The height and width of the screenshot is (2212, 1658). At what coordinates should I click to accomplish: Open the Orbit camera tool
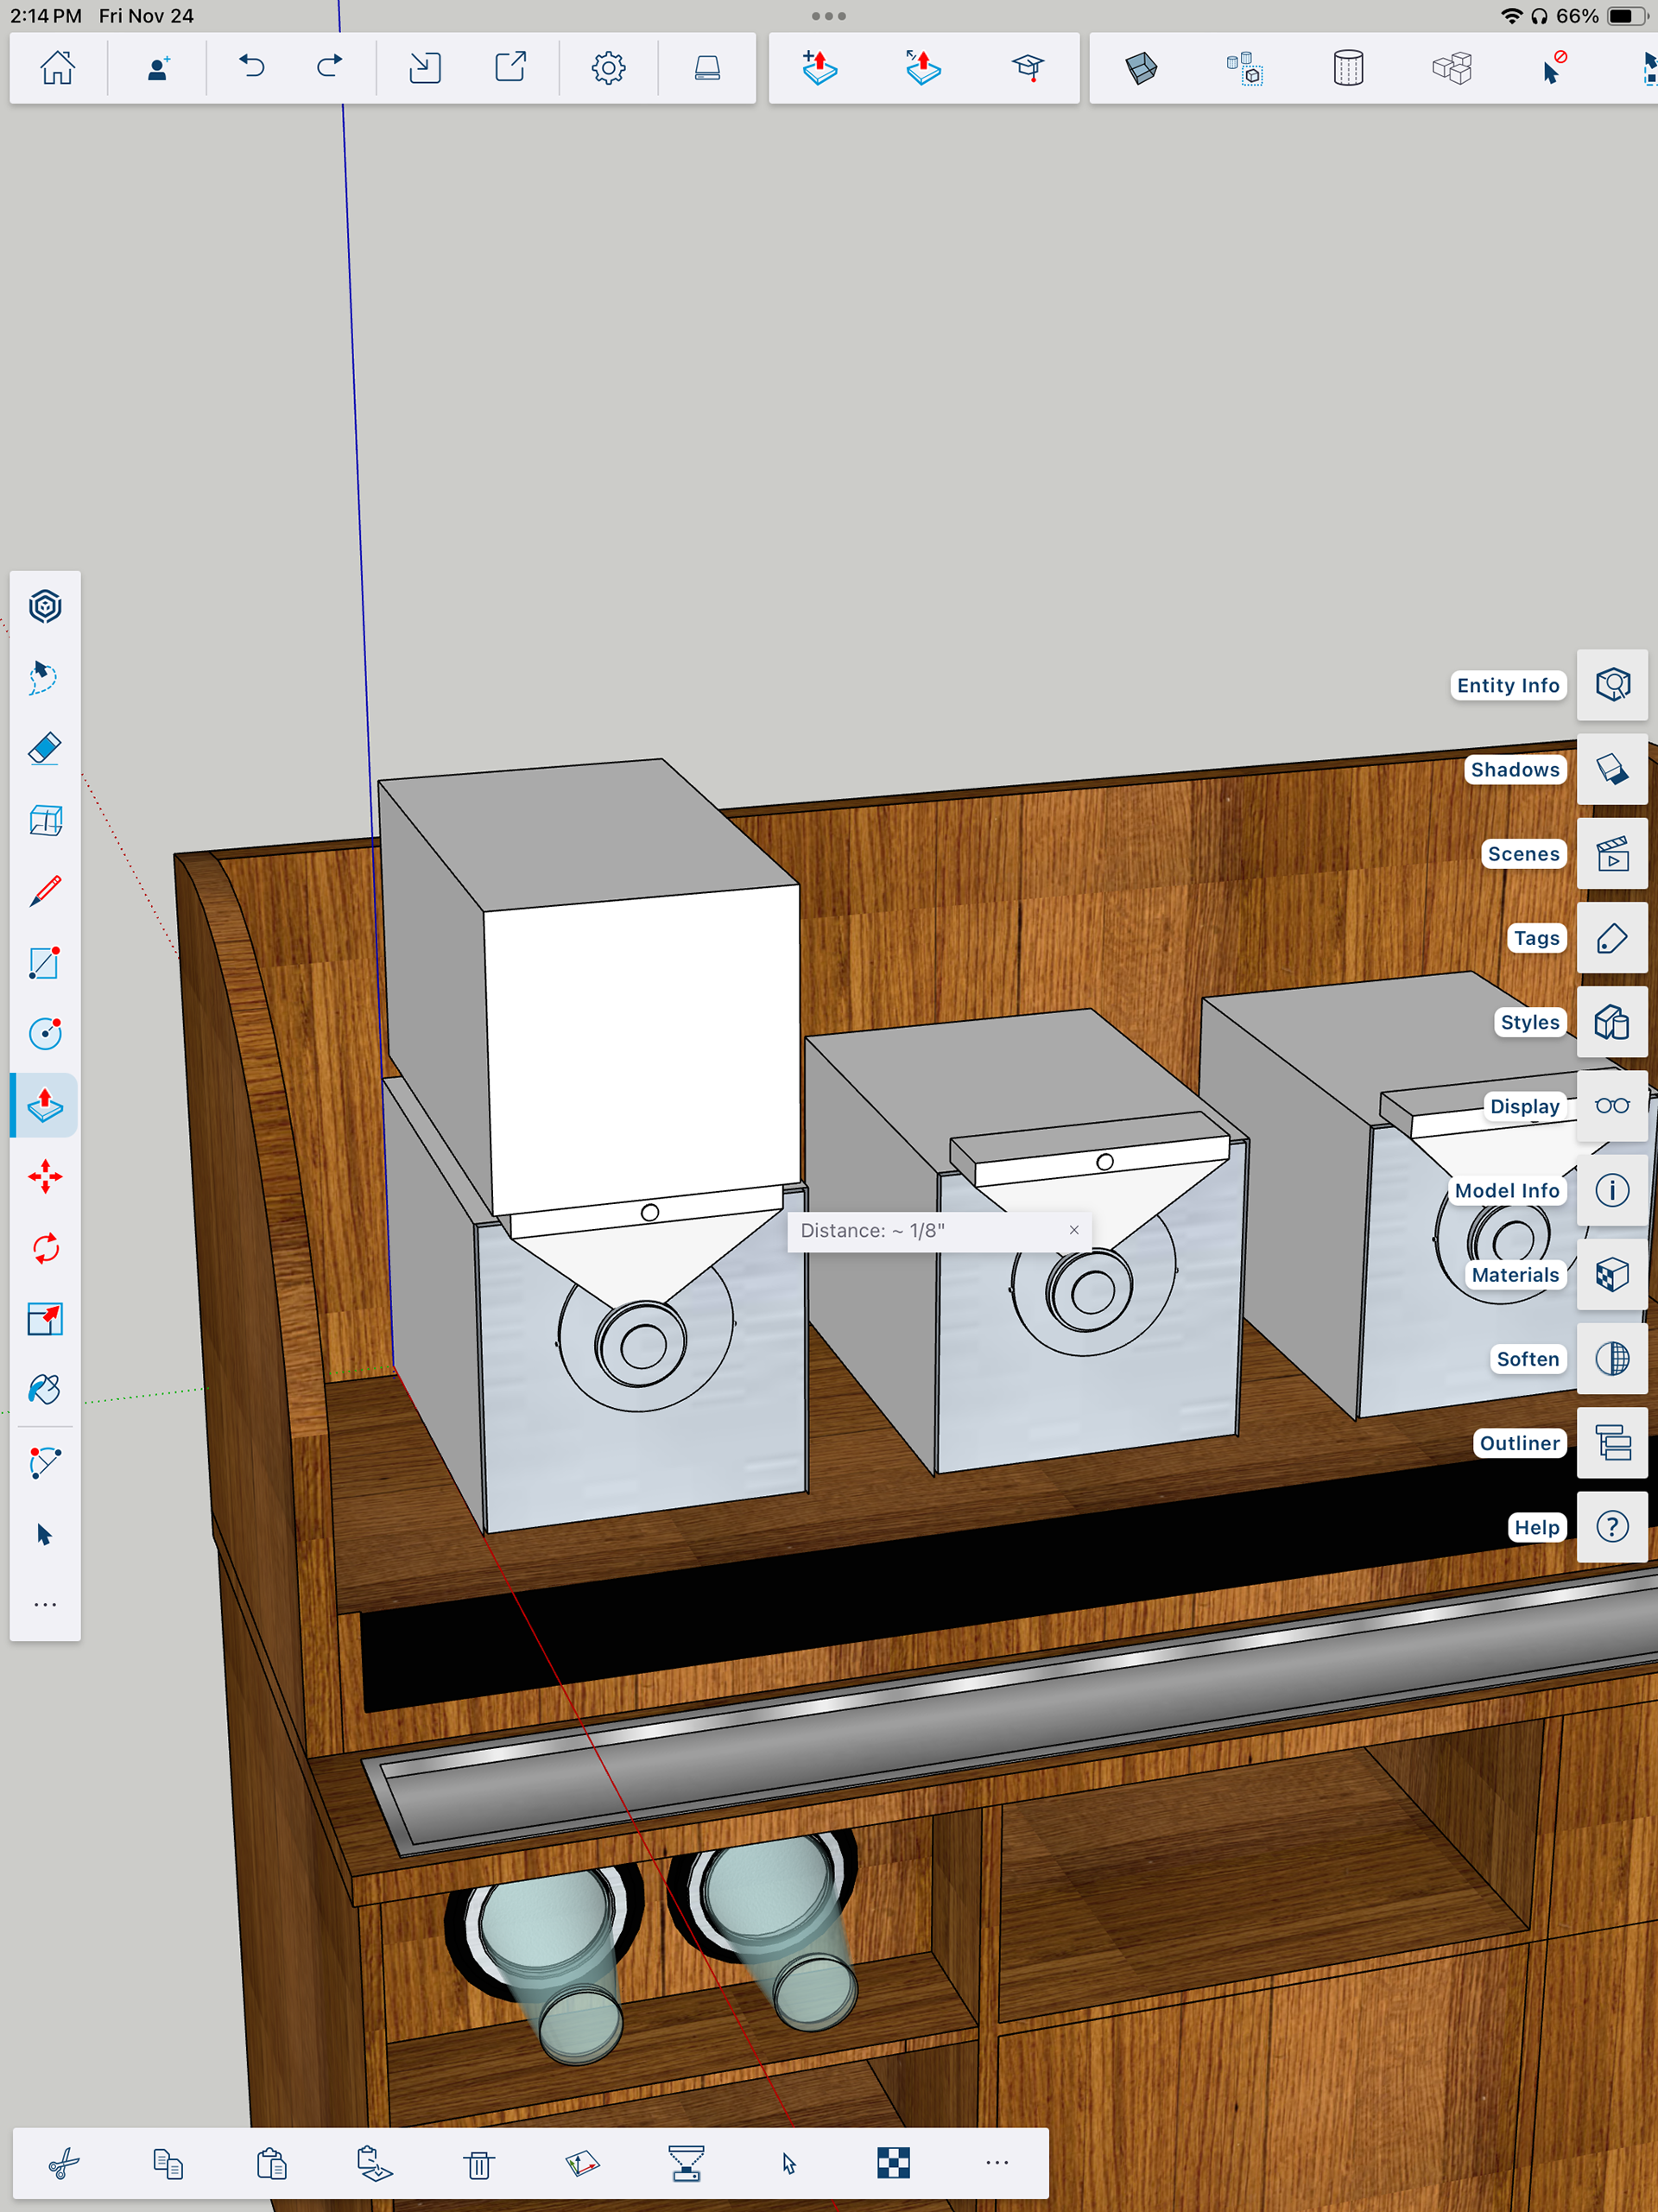pos(45,606)
